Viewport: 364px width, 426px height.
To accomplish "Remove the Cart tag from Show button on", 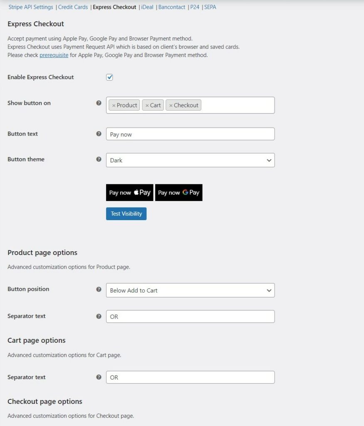I will pos(147,105).
